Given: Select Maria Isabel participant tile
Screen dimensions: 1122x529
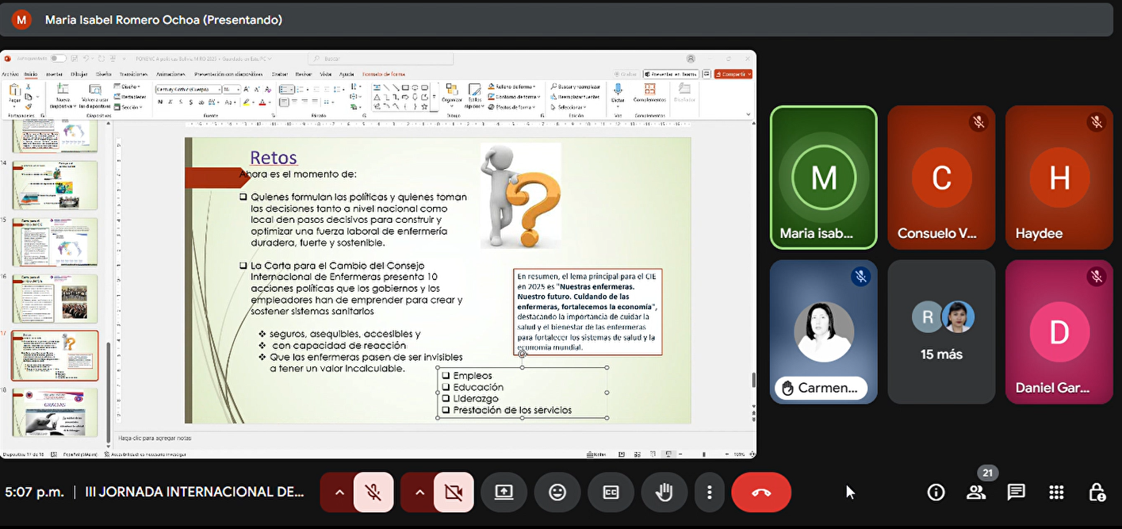Looking at the screenshot, I should click(x=824, y=178).
